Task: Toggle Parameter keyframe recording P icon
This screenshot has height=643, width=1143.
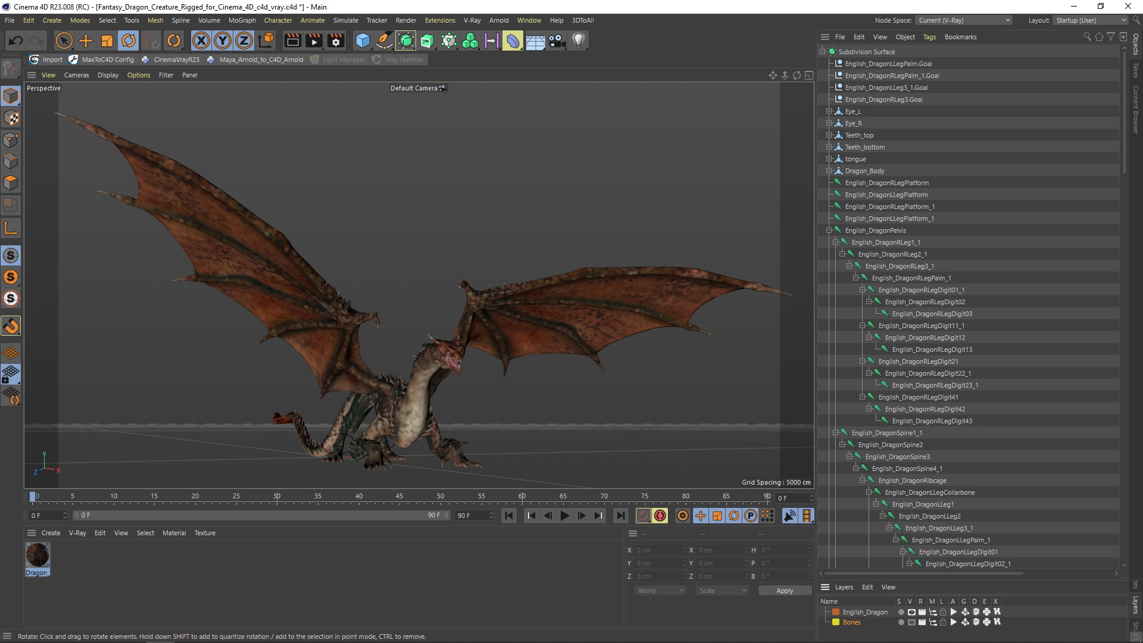Action: pyautogui.click(x=751, y=516)
